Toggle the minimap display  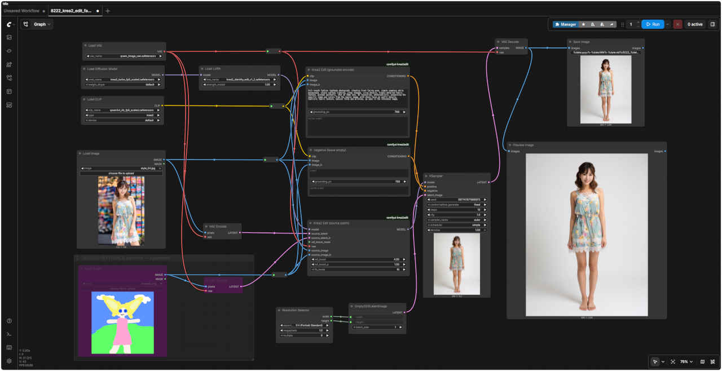[702, 361]
